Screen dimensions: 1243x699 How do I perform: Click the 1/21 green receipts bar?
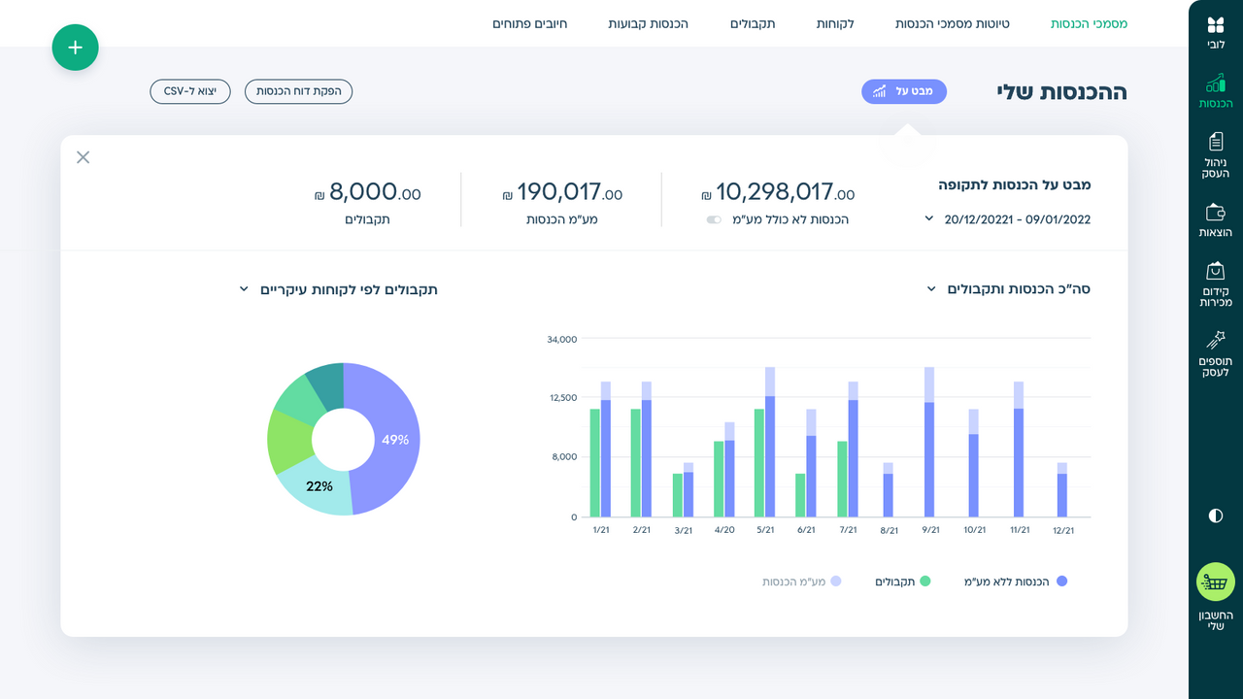(x=594, y=463)
